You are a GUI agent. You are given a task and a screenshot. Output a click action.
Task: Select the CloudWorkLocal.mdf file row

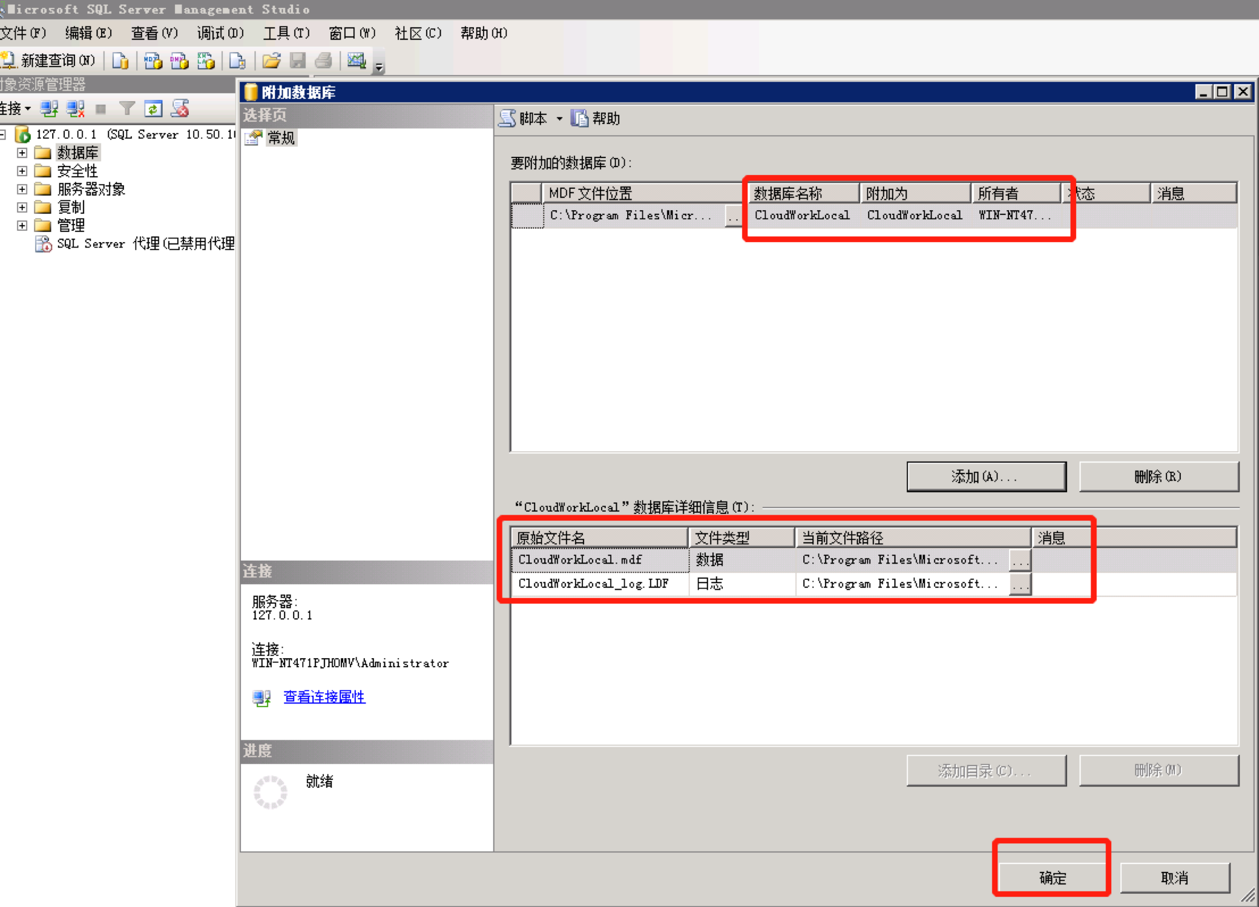(874, 560)
